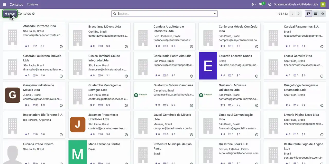Switch to activity view

tap(323, 14)
